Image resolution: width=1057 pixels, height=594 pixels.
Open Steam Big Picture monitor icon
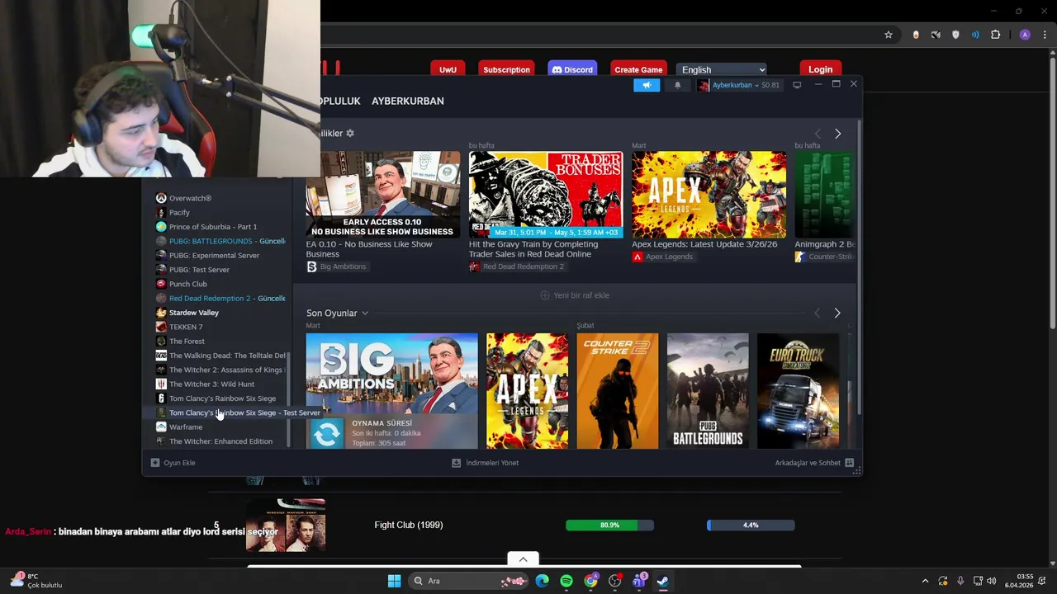coord(797,85)
